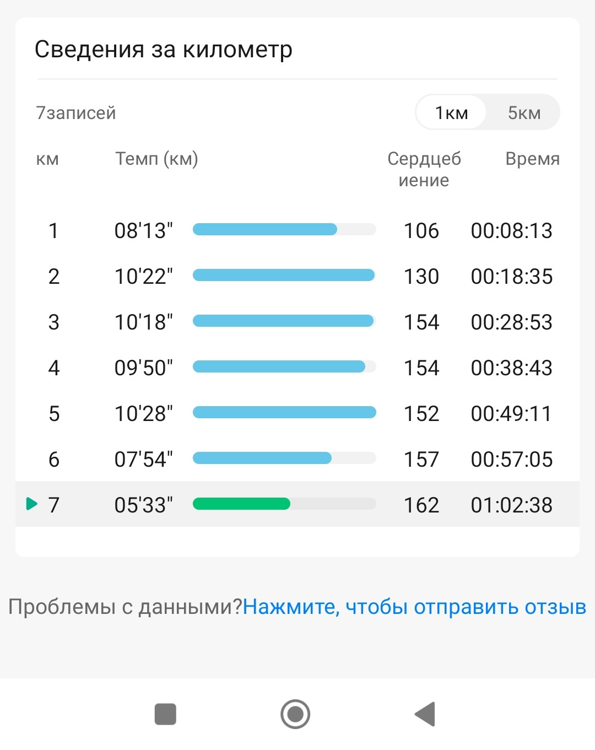Viewport: 595px width, 750px height.
Task: Tap the green pace bar for kilometer 7
Action: (241, 504)
